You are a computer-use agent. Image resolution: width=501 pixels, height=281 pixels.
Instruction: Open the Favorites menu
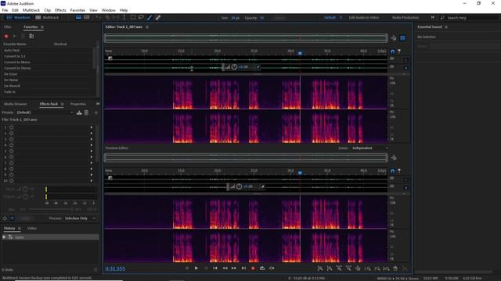click(77, 10)
